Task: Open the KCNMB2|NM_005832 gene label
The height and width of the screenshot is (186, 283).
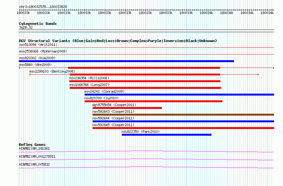Action: point(34,164)
